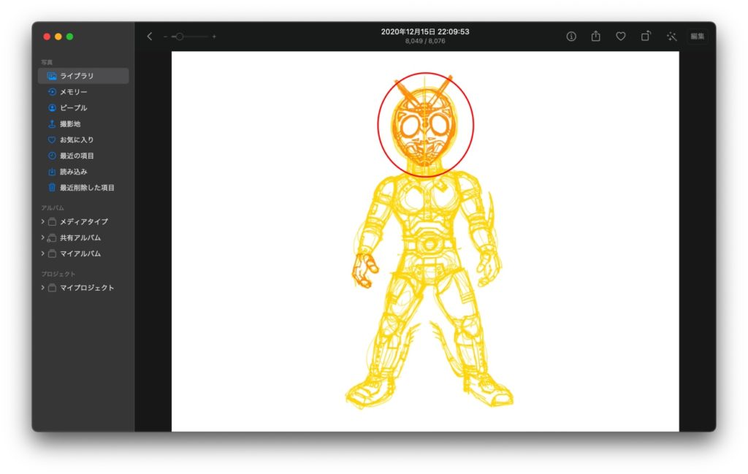Click the 最近の項目 clock icon

(x=52, y=156)
